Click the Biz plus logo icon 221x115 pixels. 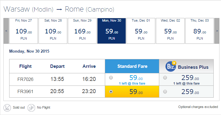click(x=171, y=66)
